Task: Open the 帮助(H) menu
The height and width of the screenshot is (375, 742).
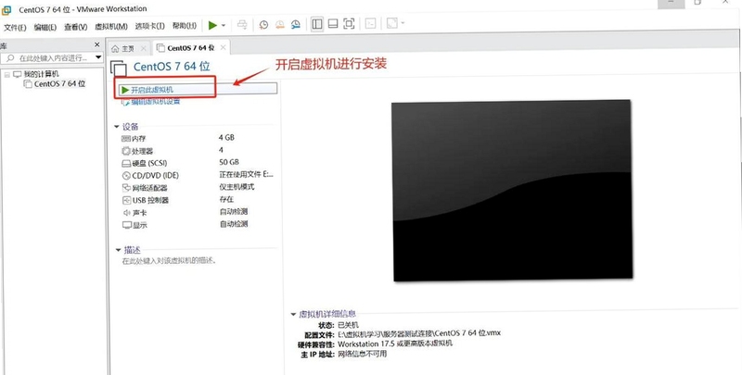Action: tap(184, 26)
